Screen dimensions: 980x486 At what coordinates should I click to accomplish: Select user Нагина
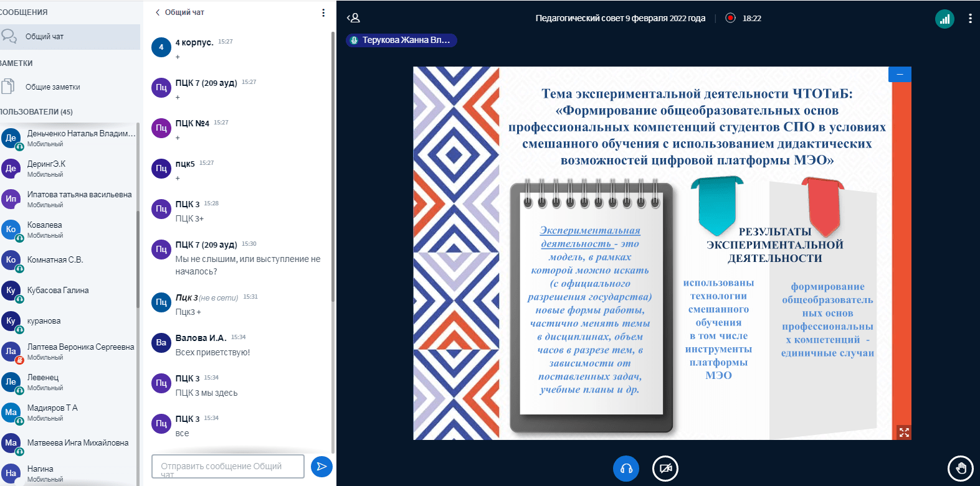coord(69,474)
